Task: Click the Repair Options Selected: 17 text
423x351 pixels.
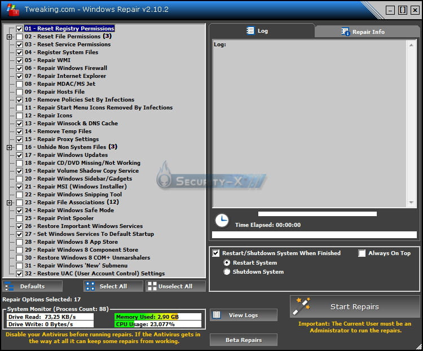Action: coord(42,300)
